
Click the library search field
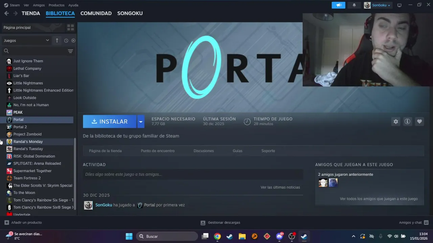coord(34,51)
